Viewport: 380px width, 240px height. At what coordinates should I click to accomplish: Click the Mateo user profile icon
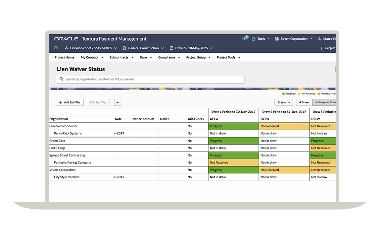[x=319, y=39]
